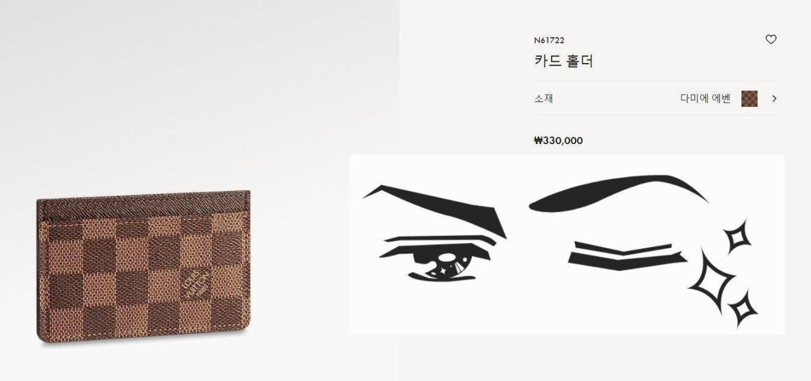Image resolution: width=811 pixels, height=381 pixels.
Task: Click the 다미에 에벤 material name
Action: coord(705,99)
